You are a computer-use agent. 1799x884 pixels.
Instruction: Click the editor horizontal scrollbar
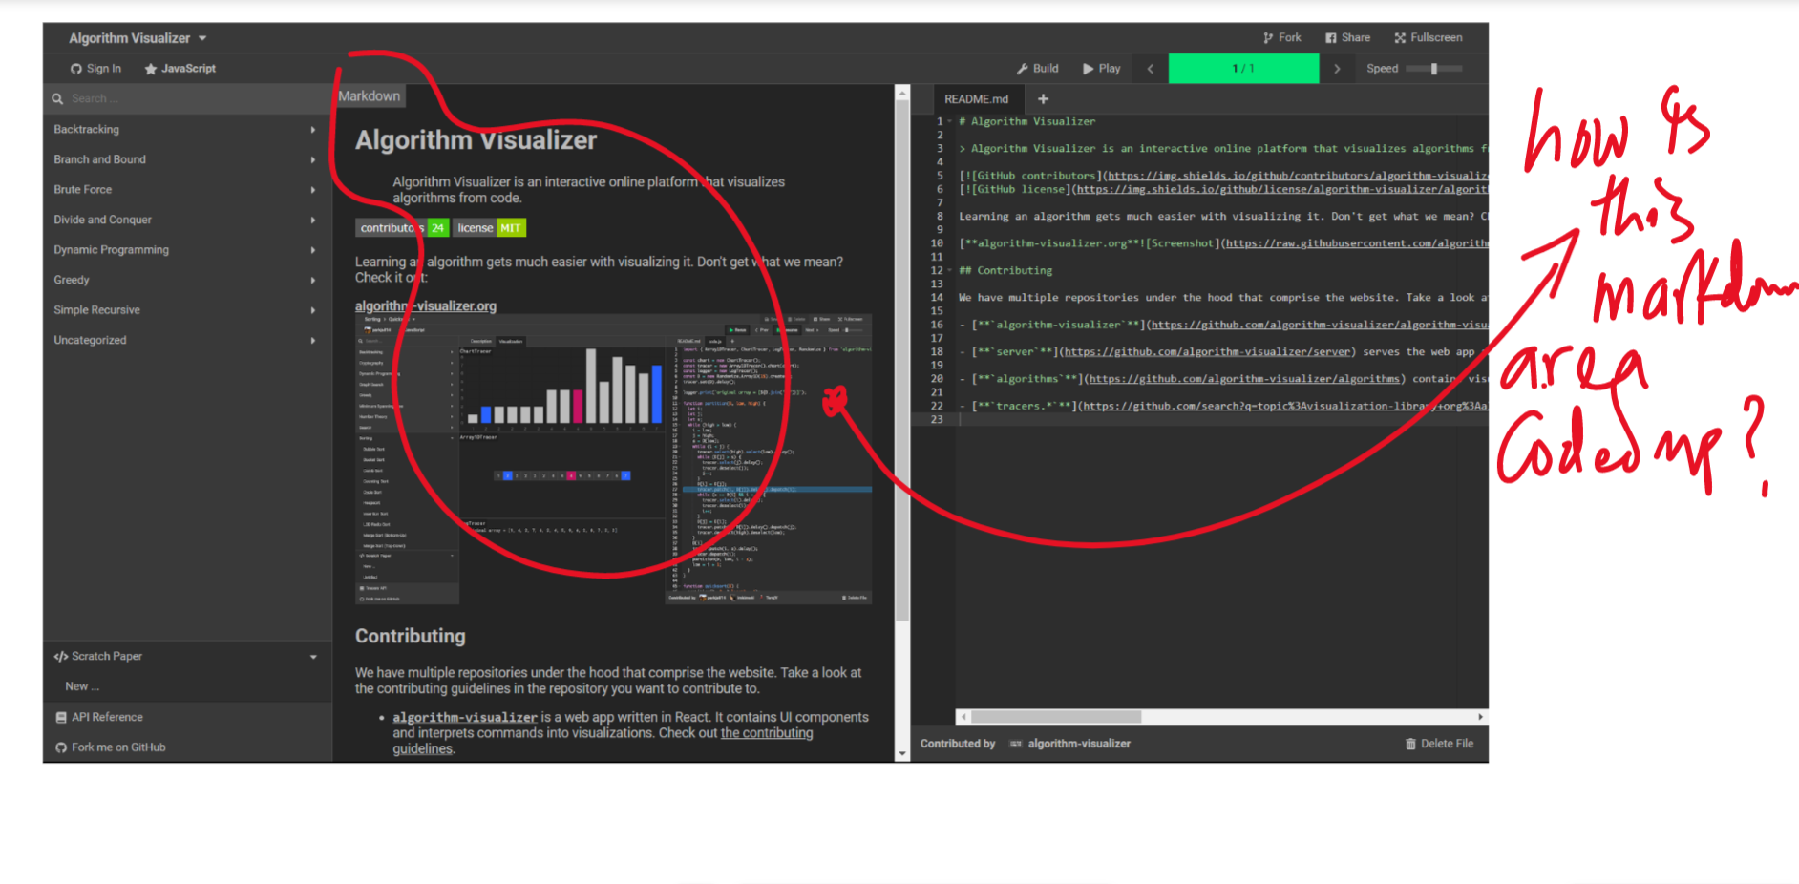[x=1056, y=716]
